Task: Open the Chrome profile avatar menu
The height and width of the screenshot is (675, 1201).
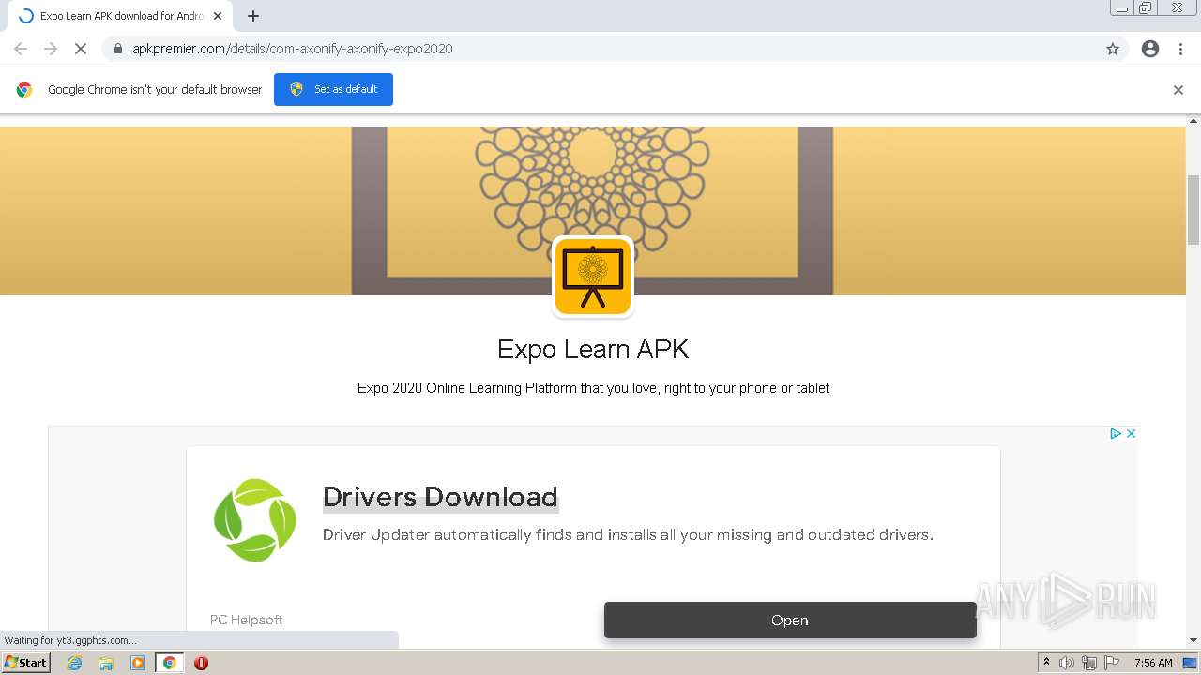Action: (1150, 49)
